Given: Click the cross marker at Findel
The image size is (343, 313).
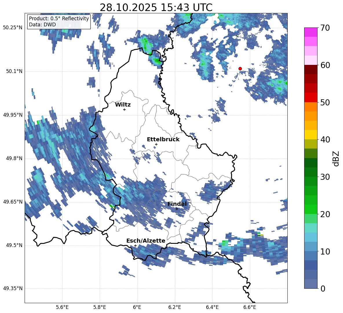Looking at the screenshot, I should [177, 209].
